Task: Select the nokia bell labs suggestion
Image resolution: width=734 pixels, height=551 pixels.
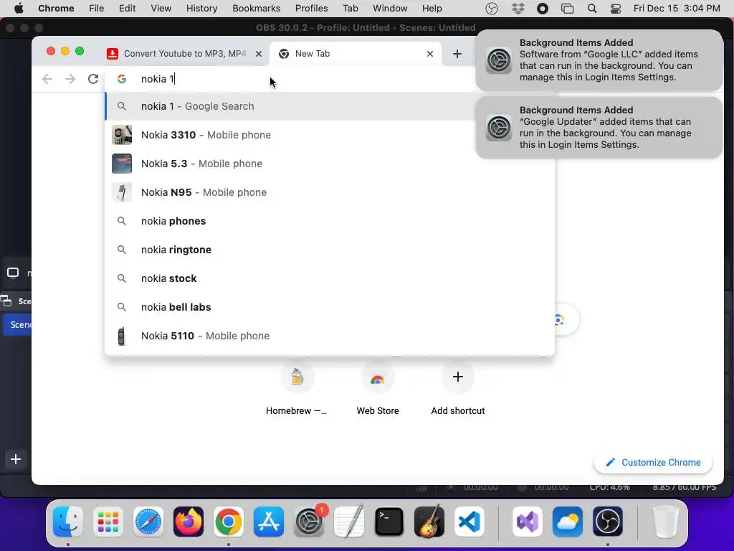Action: [330, 307]
